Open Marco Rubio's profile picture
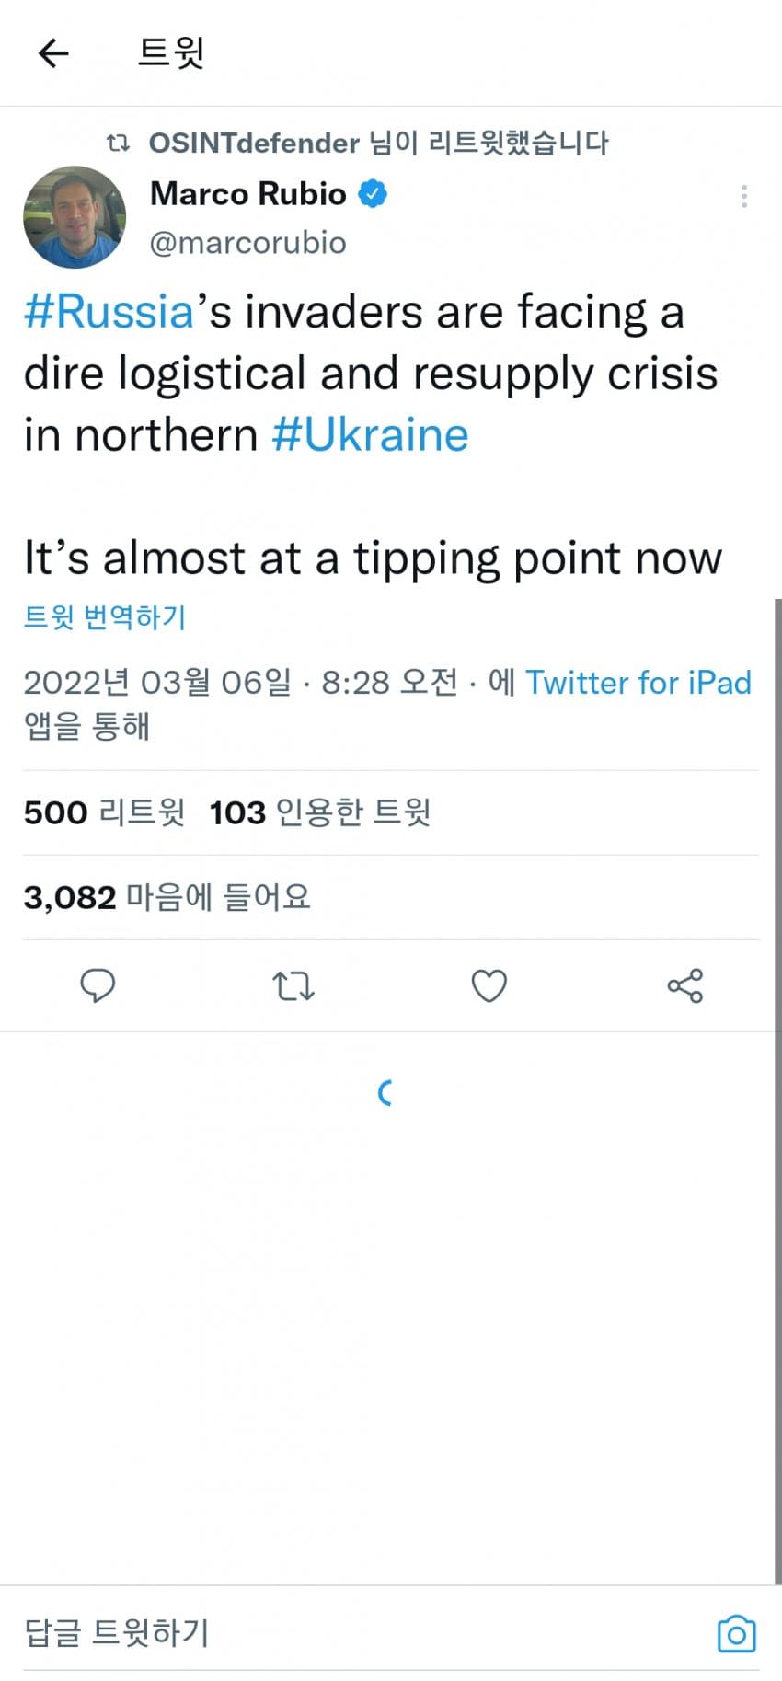 pos(75,217)
